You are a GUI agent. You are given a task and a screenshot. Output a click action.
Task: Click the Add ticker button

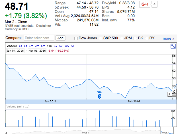[x=60, y=38]
